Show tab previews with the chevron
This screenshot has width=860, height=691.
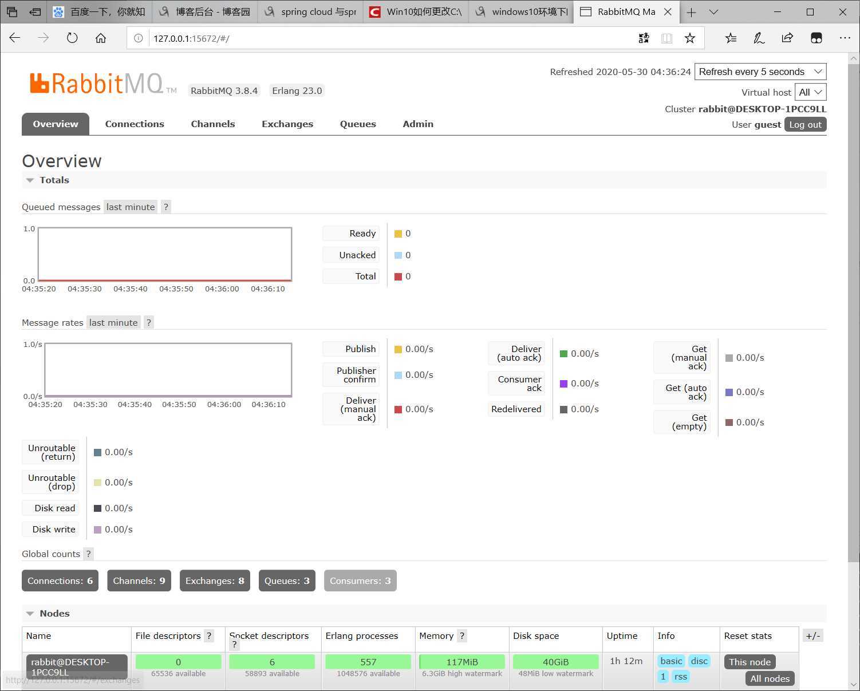[x=713, y=12]
